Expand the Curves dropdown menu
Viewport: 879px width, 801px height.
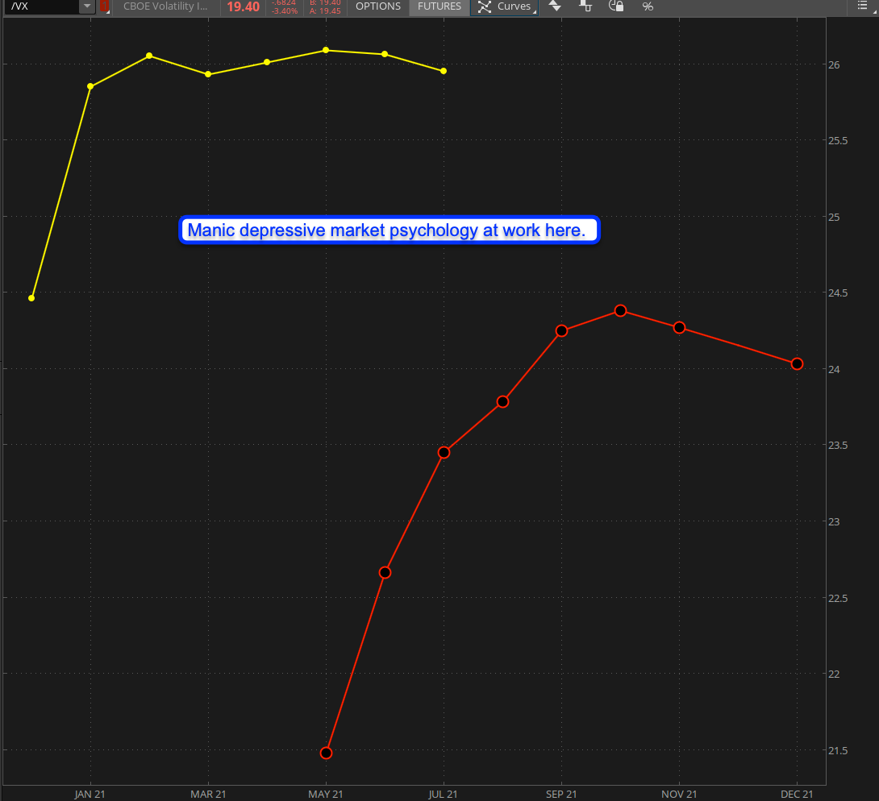(505, 6)
